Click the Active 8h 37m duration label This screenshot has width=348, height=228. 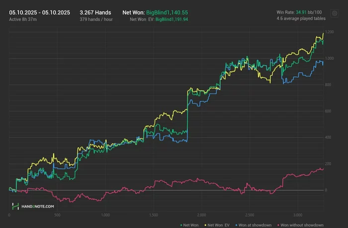pyautogui.click(x=23, y=19)
